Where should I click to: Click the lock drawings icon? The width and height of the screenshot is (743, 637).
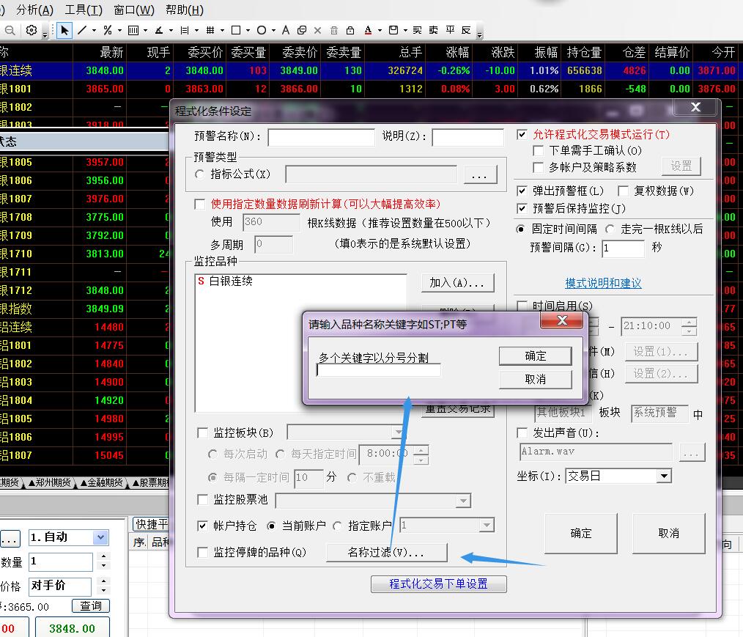pyautogui.click(x=350, y=30)
